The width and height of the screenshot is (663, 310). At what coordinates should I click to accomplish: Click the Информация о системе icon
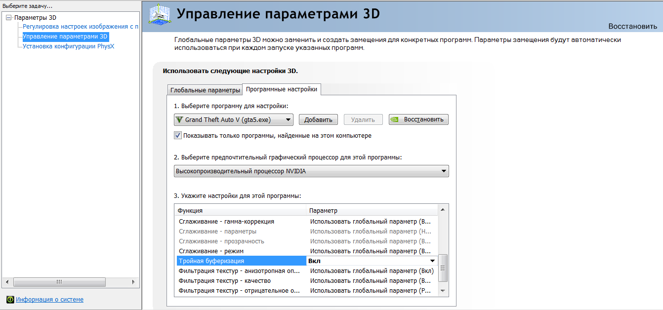(10, 300)
